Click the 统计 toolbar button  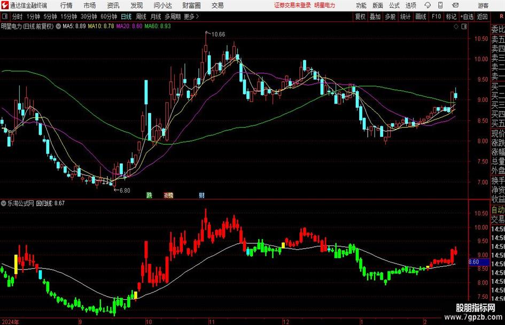point(405,17)
